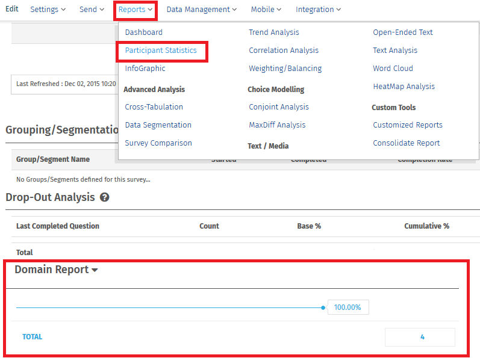Click the Domain Report line chart endpoint
The height and width of the screenshot is (358, 480).
(x=323, y=307)
